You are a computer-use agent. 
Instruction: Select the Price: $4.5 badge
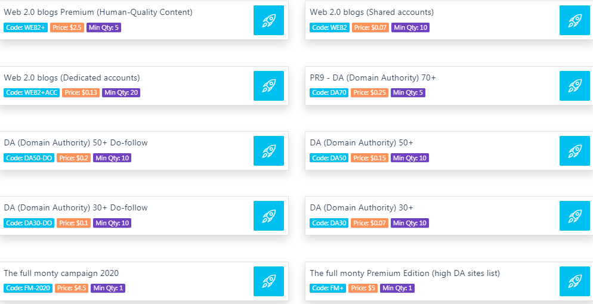[x=72, y=288]
